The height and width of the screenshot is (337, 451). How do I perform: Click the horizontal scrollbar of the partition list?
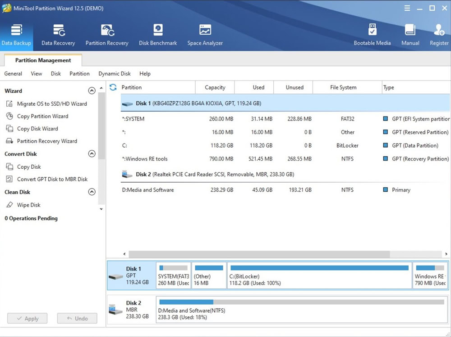(259, 254)
